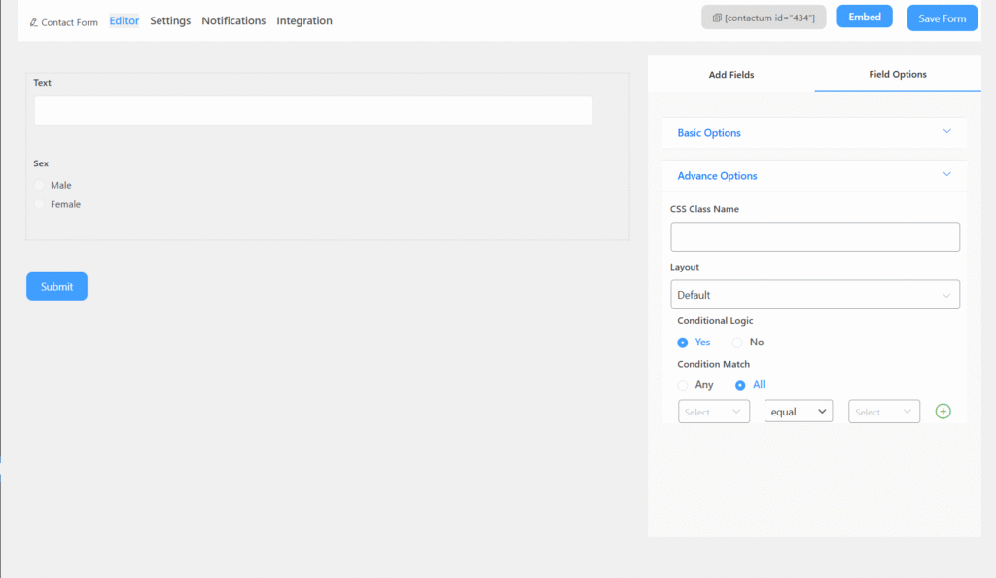
Task: Click the CSS Class Name input field
Action: point(814,237)
